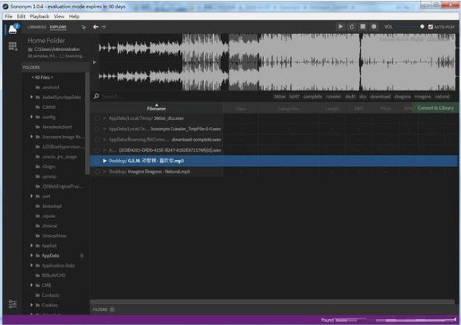
Task: Click the 'dragons' tag
Action: point(402,96)
